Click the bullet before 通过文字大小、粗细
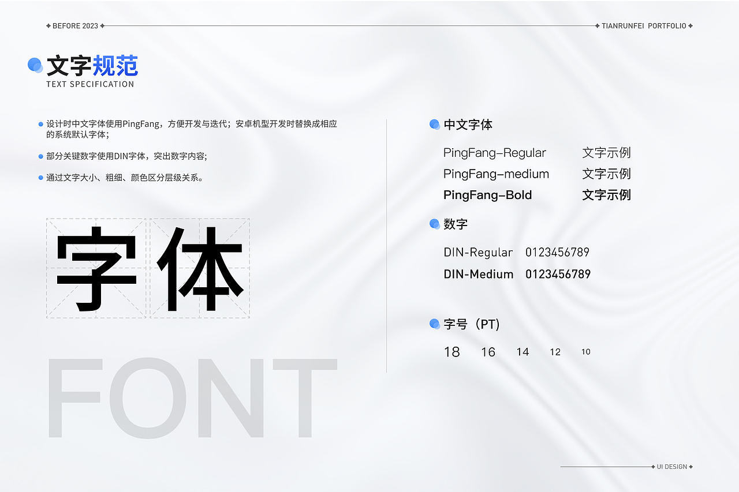The width and height of the screenshot is (739, 492). [x=40, y=178]
